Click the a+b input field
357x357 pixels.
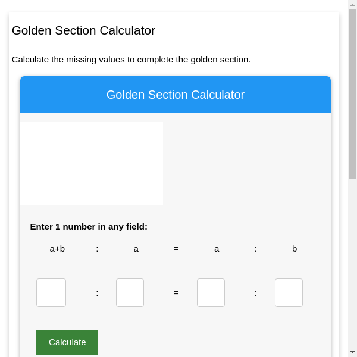point(51,293)
